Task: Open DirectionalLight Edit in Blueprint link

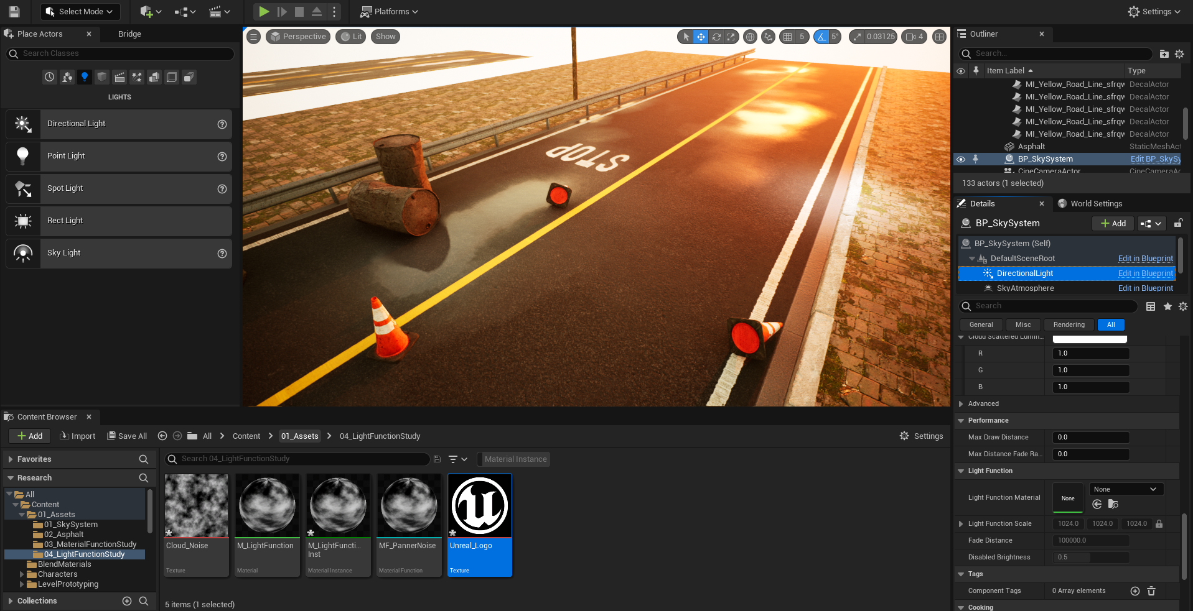Action: (1145, 273)
